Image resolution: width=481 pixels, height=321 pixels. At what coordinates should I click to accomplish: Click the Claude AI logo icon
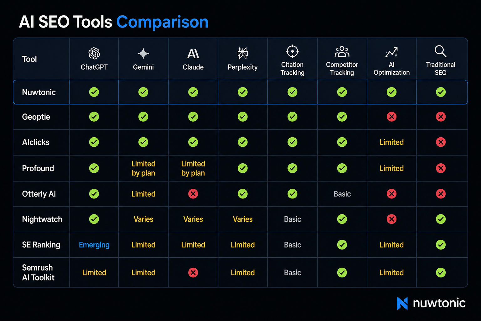click(x=193, y=54)
